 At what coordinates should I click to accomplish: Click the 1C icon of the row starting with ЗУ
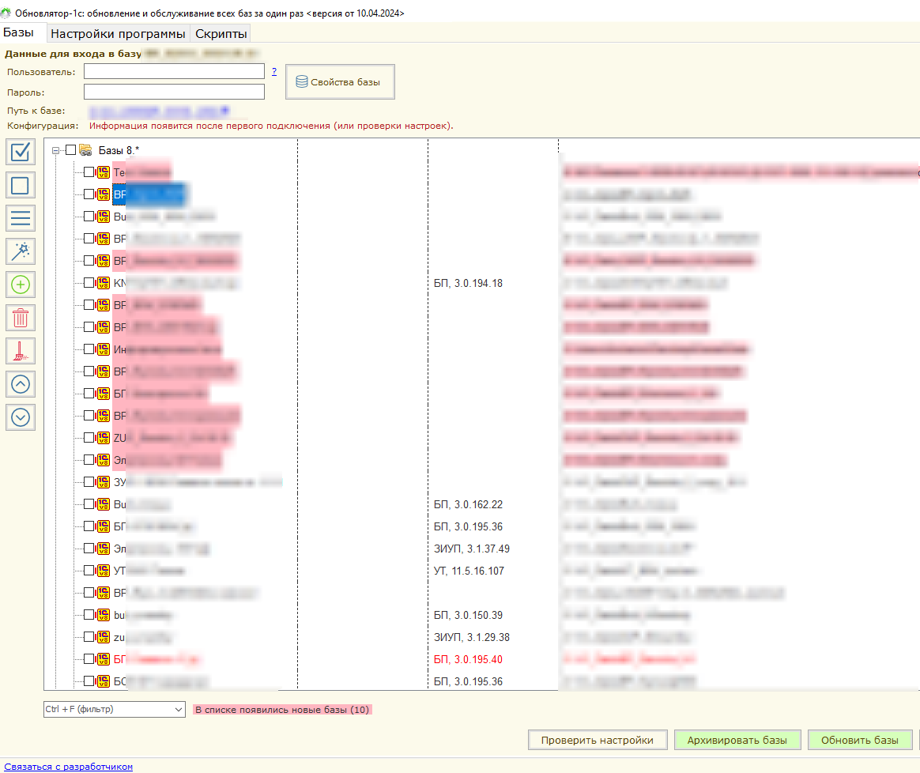[x=104, y=482]
